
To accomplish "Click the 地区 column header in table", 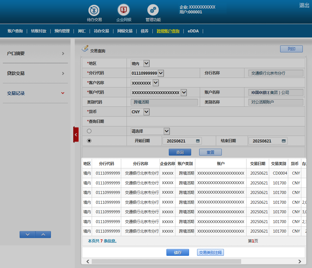I will coord(87,164).
